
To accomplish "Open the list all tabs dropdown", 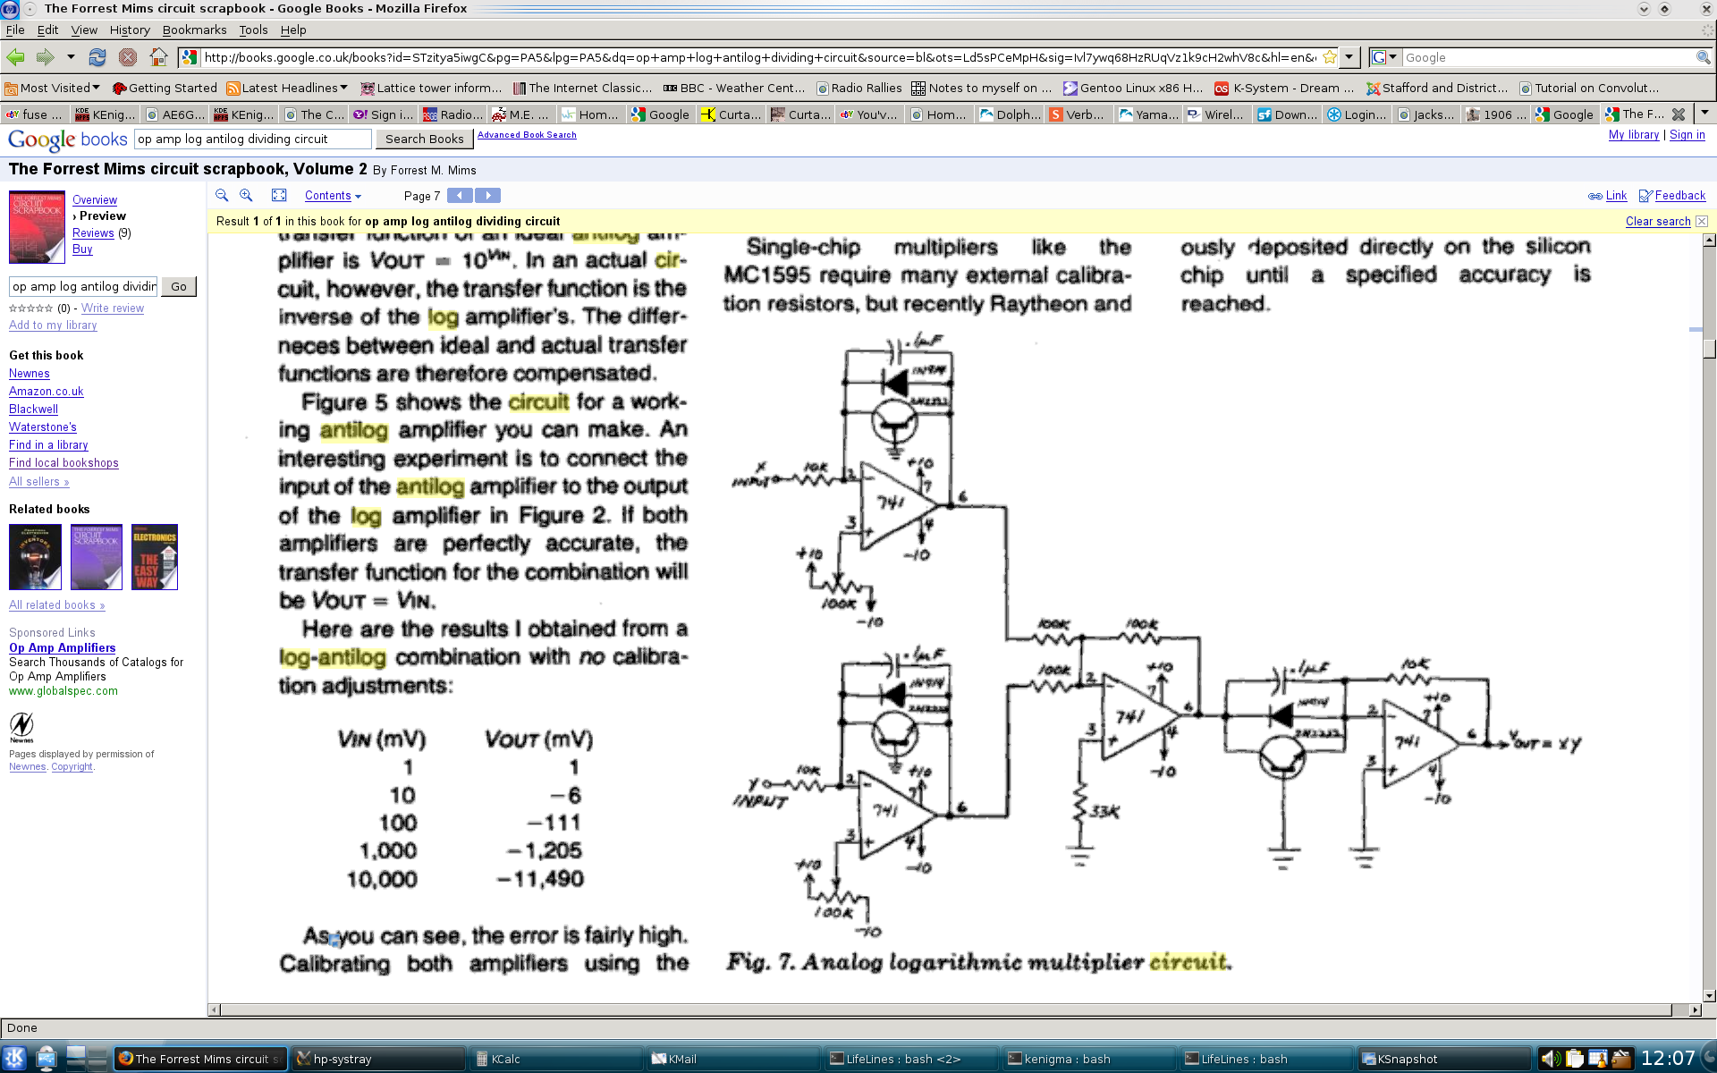I will click(1704, 114).
